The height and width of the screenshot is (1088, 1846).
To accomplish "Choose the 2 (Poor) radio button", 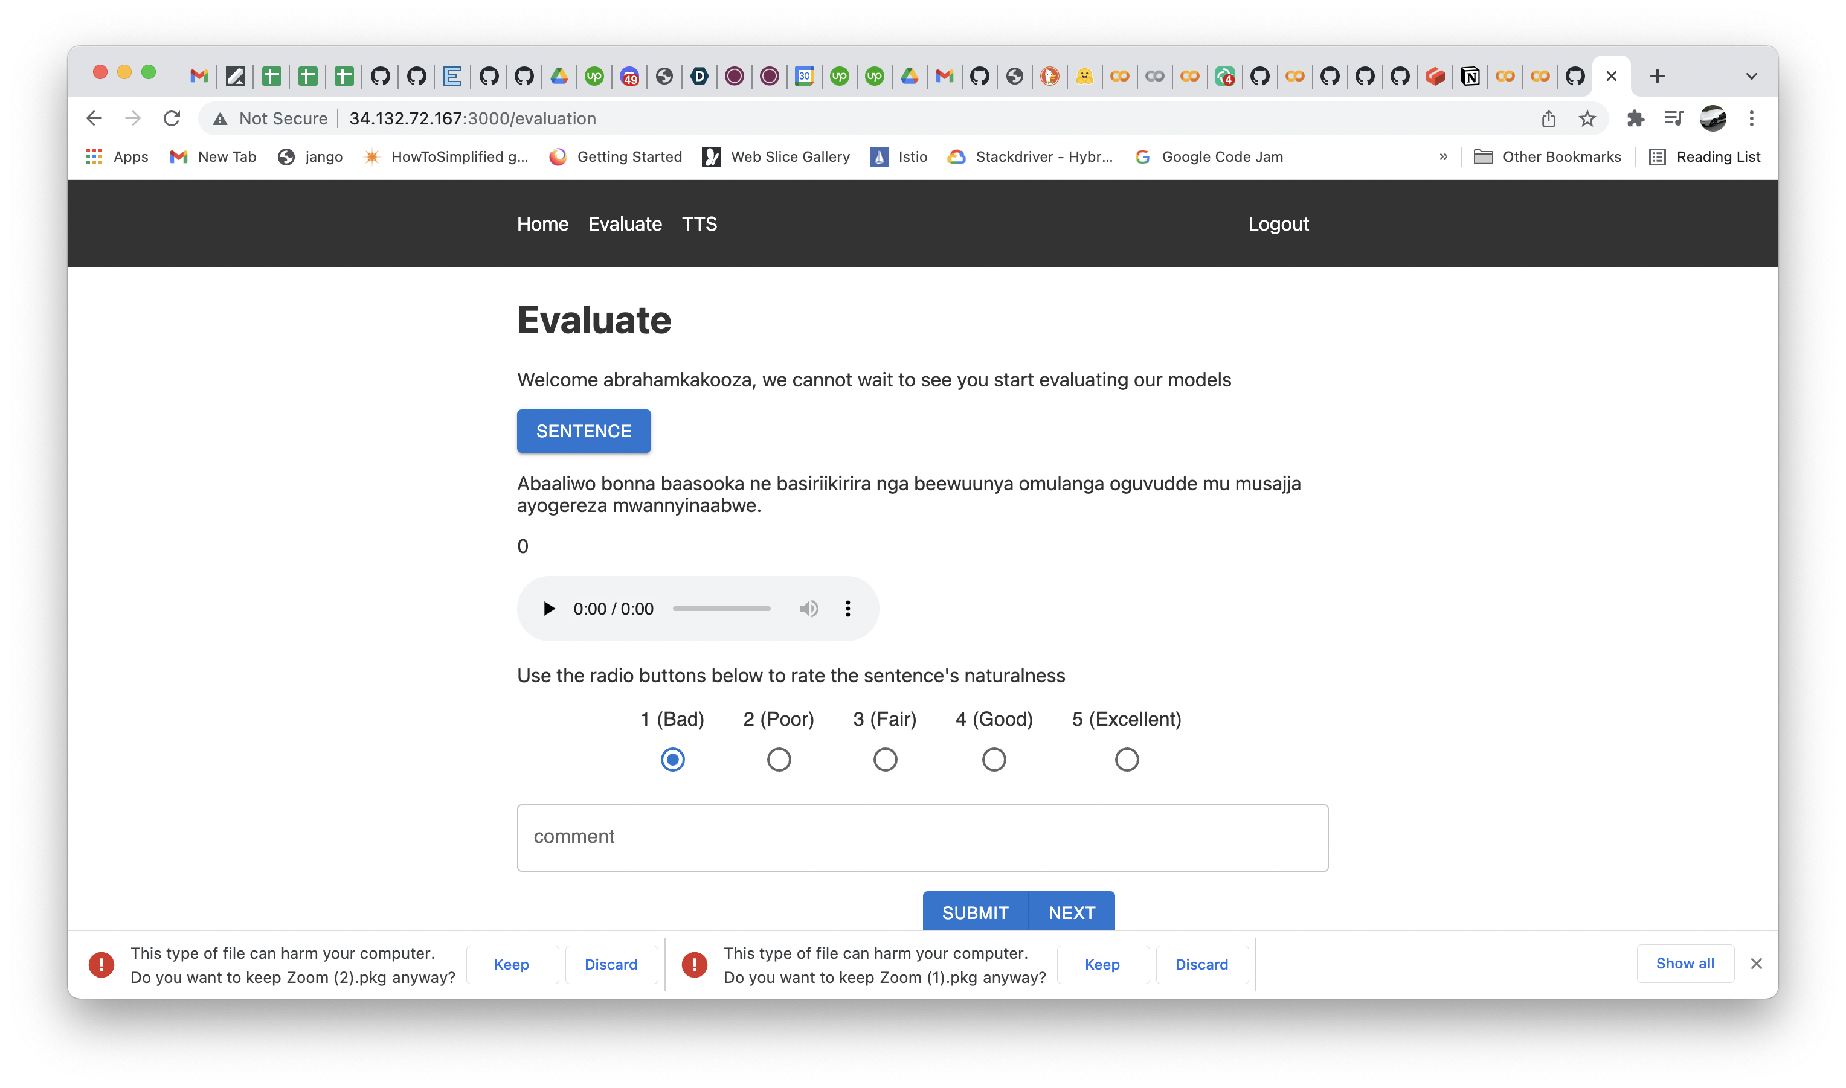I will 779,760.
